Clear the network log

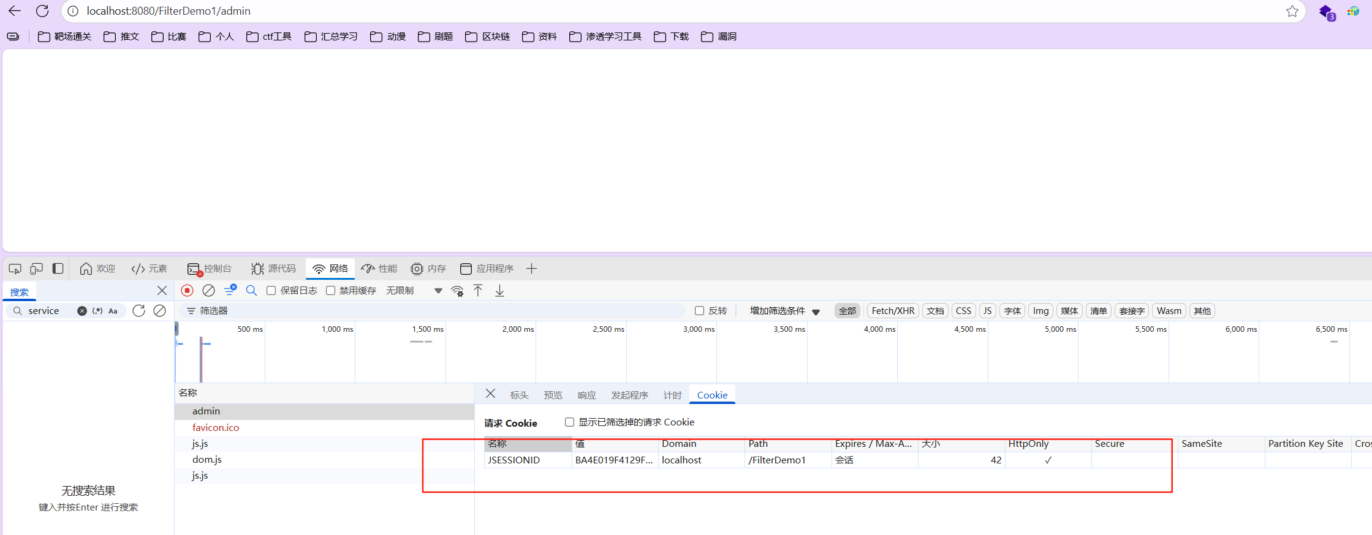pos(208,291)
